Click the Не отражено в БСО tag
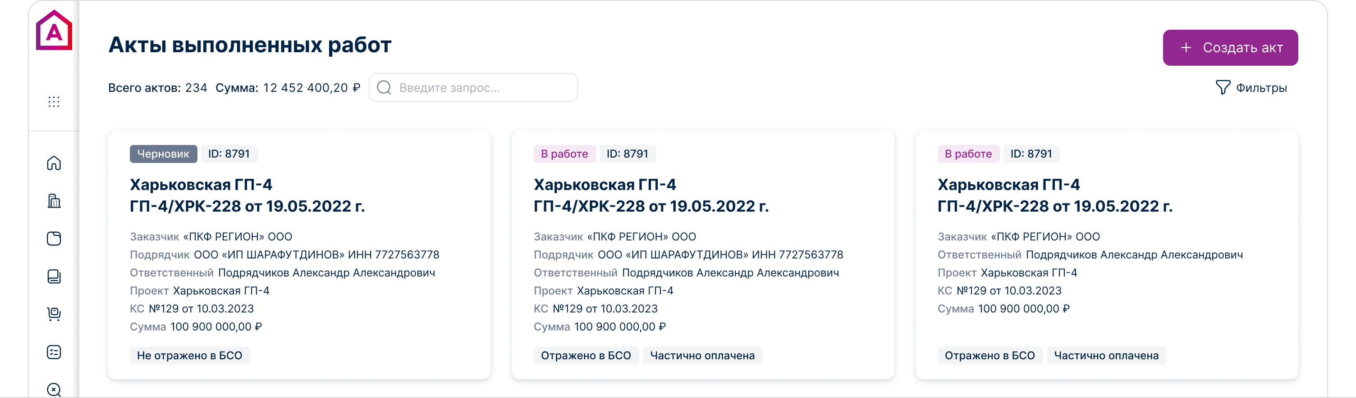 tap(189, 356)
